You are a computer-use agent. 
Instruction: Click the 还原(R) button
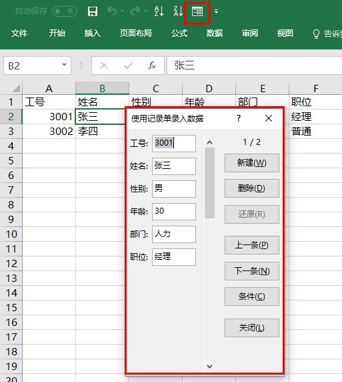[252, 214]
